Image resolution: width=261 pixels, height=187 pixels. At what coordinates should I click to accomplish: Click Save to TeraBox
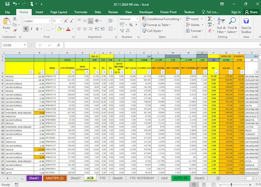tap(246, 25)
